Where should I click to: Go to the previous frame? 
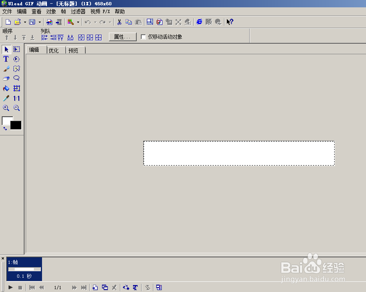click(42, 288)
